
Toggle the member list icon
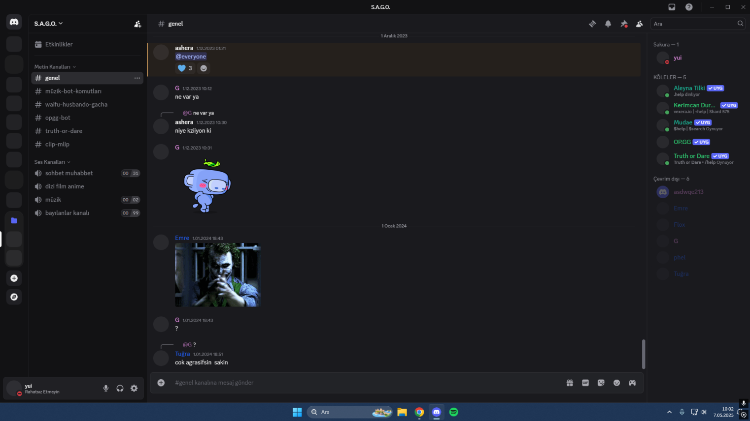639,24
